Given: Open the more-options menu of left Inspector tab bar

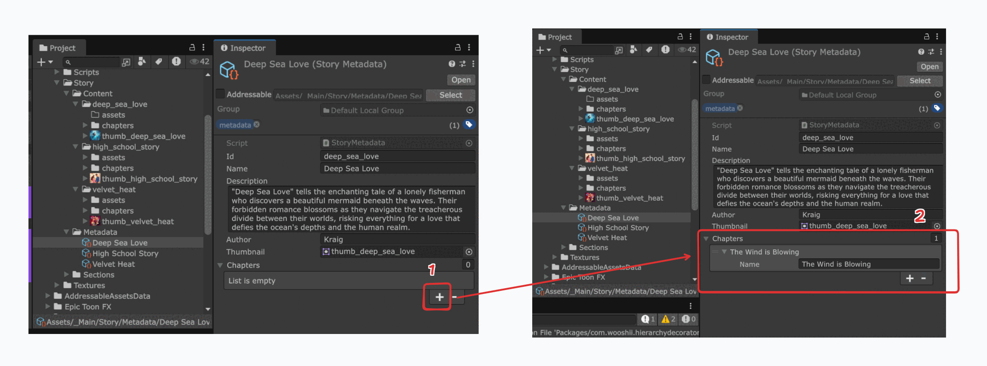Looking at the screenshot, I should pos(469,47).
